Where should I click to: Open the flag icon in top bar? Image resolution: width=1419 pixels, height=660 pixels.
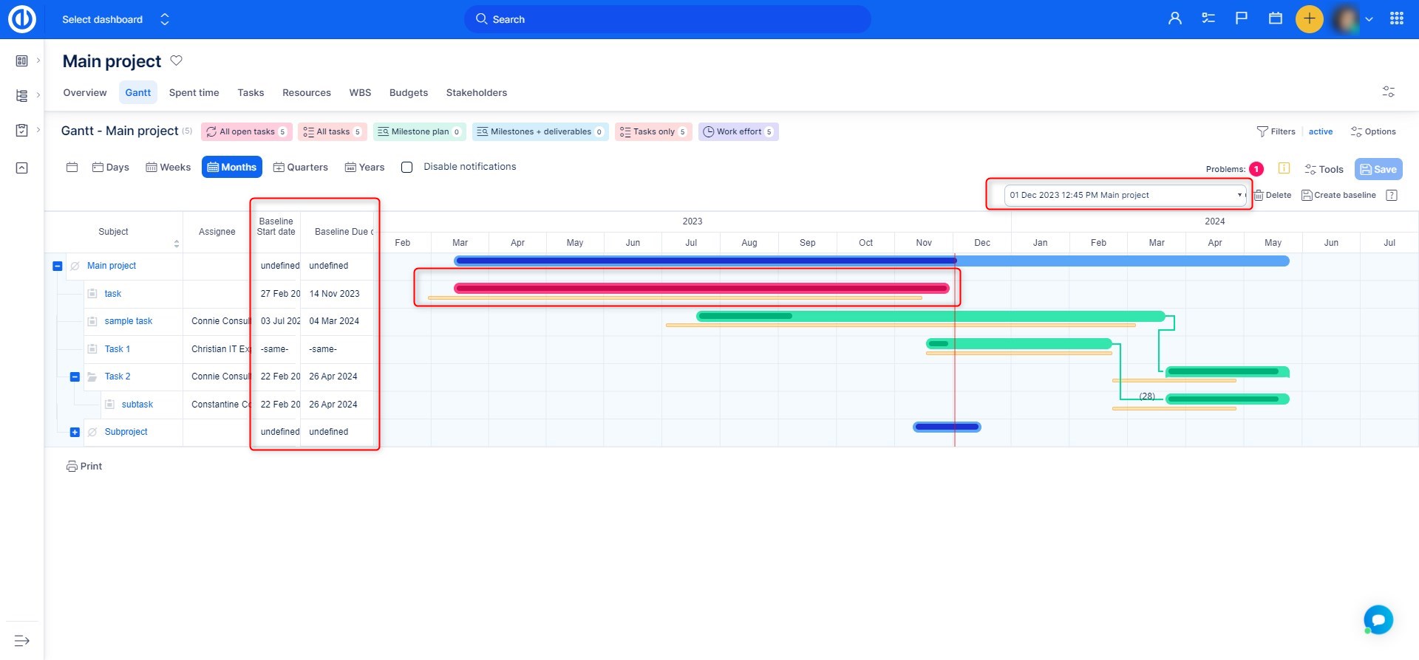[1241, 19]
